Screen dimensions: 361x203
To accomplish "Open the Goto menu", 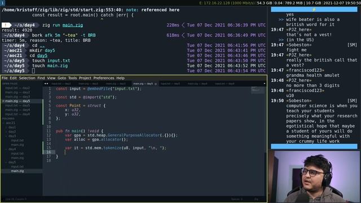I will point(61,78).
